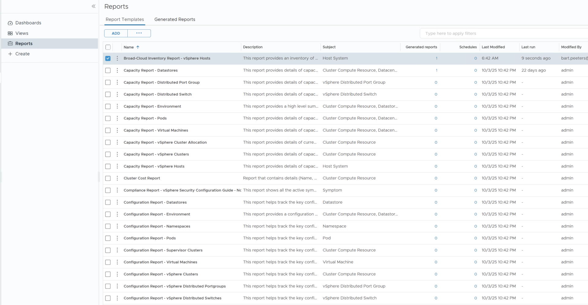The image size is (588, 305).
Task: Click the ADD button
Action: pyautogui.click(x=116, y=33)
